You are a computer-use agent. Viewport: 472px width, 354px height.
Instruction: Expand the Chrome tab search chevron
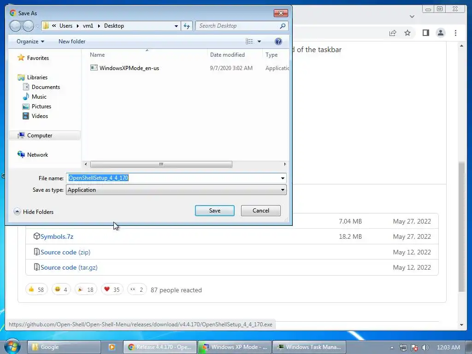(x=412, y=17)
